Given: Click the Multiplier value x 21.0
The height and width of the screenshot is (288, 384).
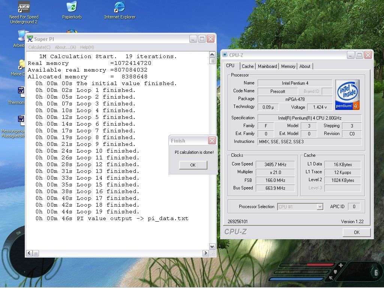Looking at the screenshot, I should click(275, 172).
